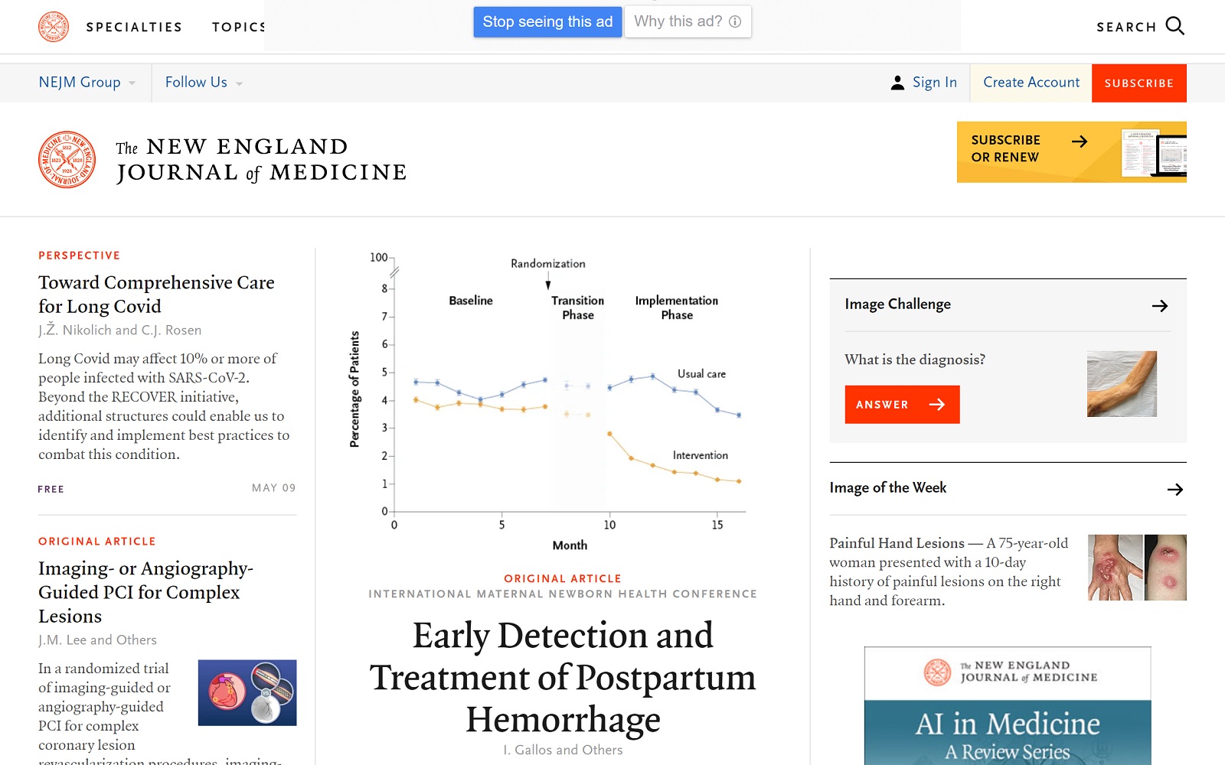Open the search magnifier icon
This screenshot has height=765, width=1225.
click(1174, 26)
